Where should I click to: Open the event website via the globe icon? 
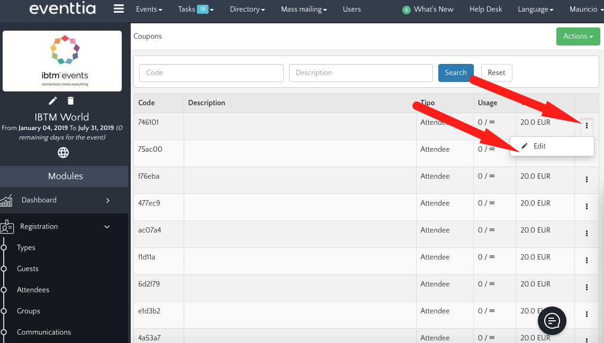tap(63, 153)
